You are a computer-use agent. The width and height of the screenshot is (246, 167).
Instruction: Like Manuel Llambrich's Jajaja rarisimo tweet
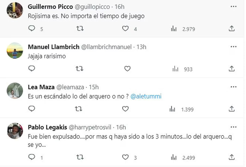[x=127, y=69]
